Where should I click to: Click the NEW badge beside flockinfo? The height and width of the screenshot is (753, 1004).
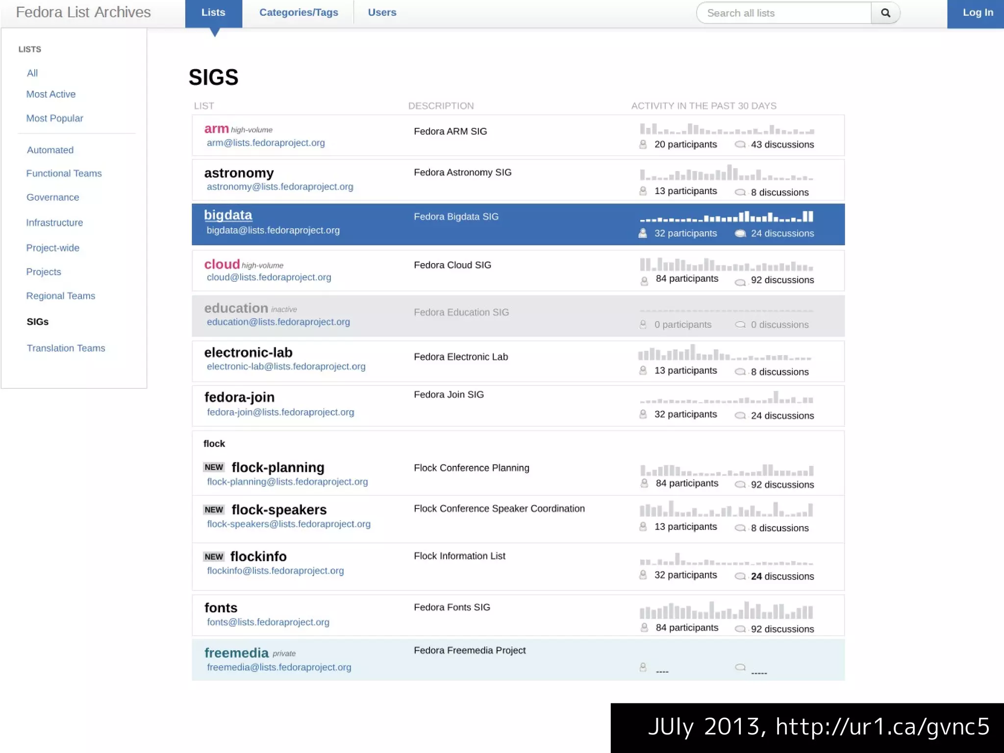(x=214, y=557)
